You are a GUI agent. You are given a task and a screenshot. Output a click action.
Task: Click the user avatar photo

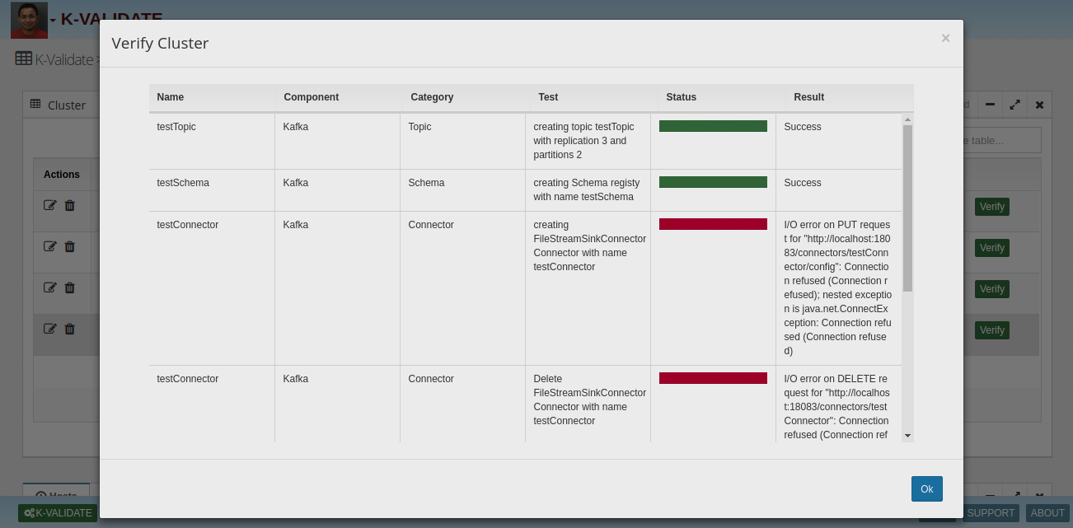point(29,20)
